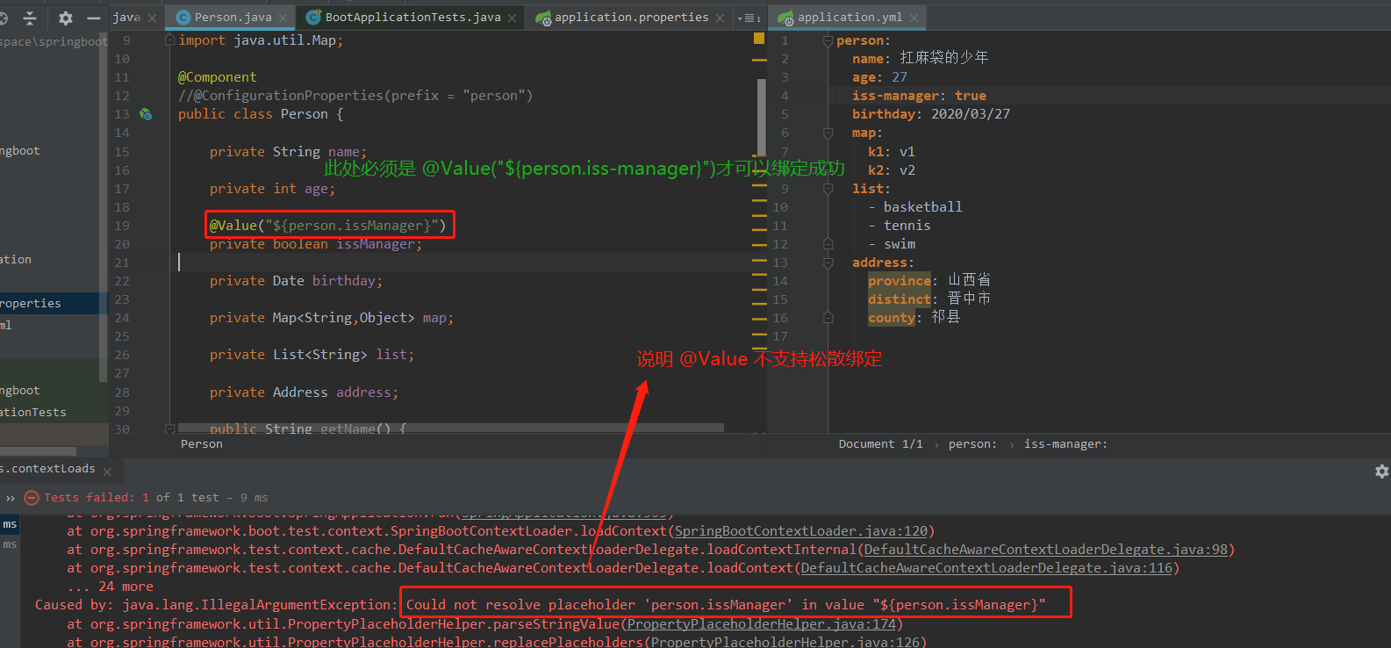Open the project panel settings gear
The height and width of the screenshot is (648, 1391).
65,18
